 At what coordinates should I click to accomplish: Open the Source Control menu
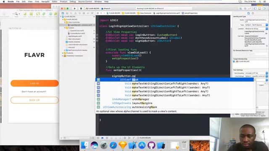pyautogui.click(x=85, y=2)
